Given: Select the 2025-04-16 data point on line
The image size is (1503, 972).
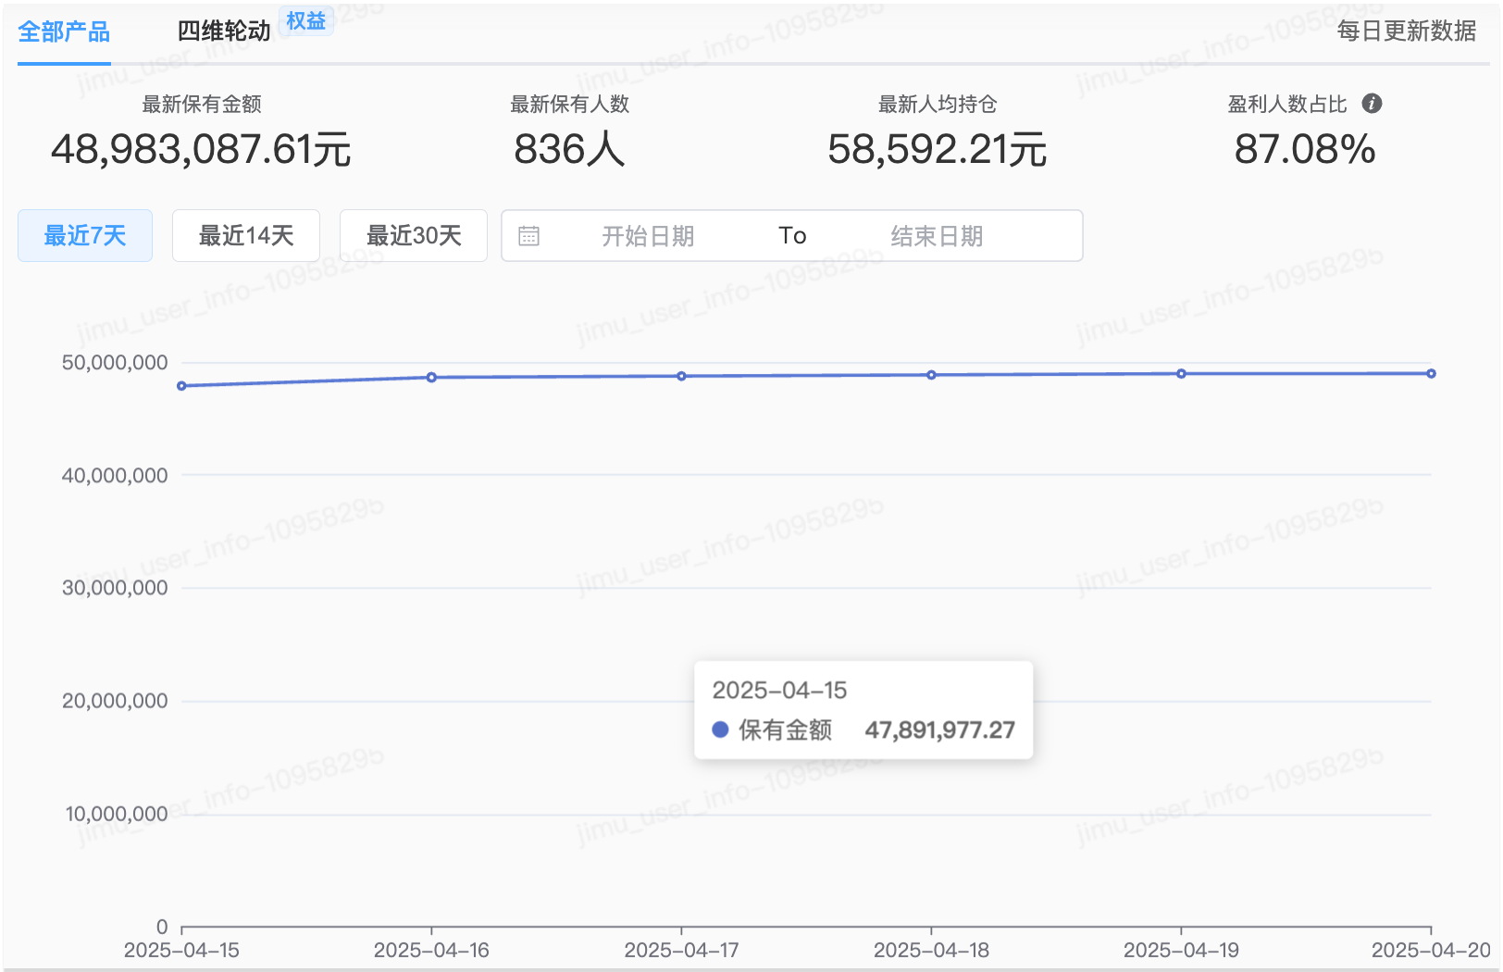Looking at the screenshot, I should 431,378.
